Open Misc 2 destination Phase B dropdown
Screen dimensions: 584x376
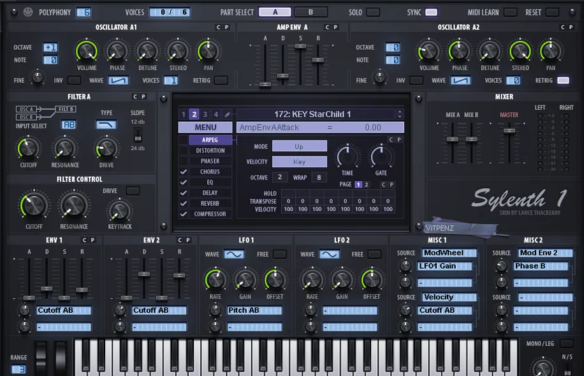tap(541, 266)
